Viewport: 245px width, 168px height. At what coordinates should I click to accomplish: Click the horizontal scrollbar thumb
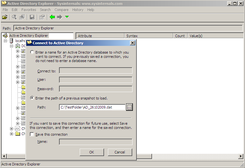tap(79, 156)
